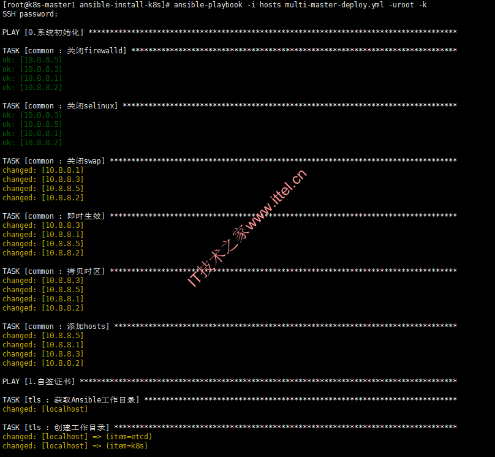495x457 pixels.
Task: Click the TASK 获取Ansible工作目录 header
Action: 230,400
